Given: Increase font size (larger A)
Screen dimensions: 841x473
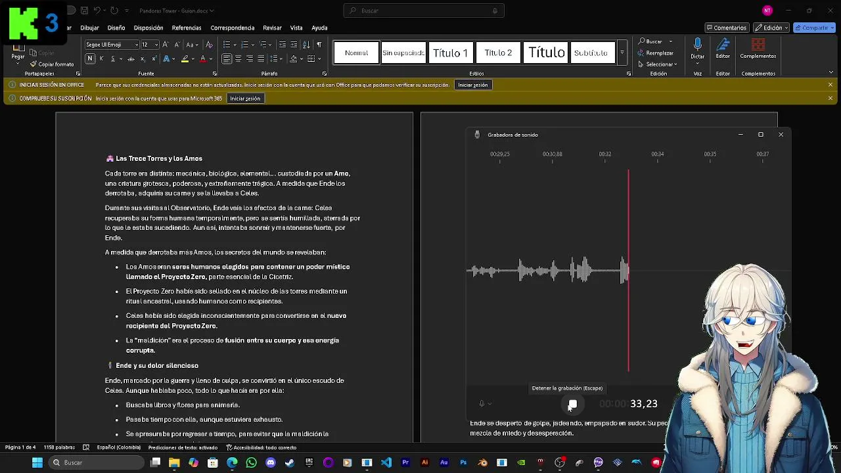Looking at the screenshot, I should coord(165,45).
